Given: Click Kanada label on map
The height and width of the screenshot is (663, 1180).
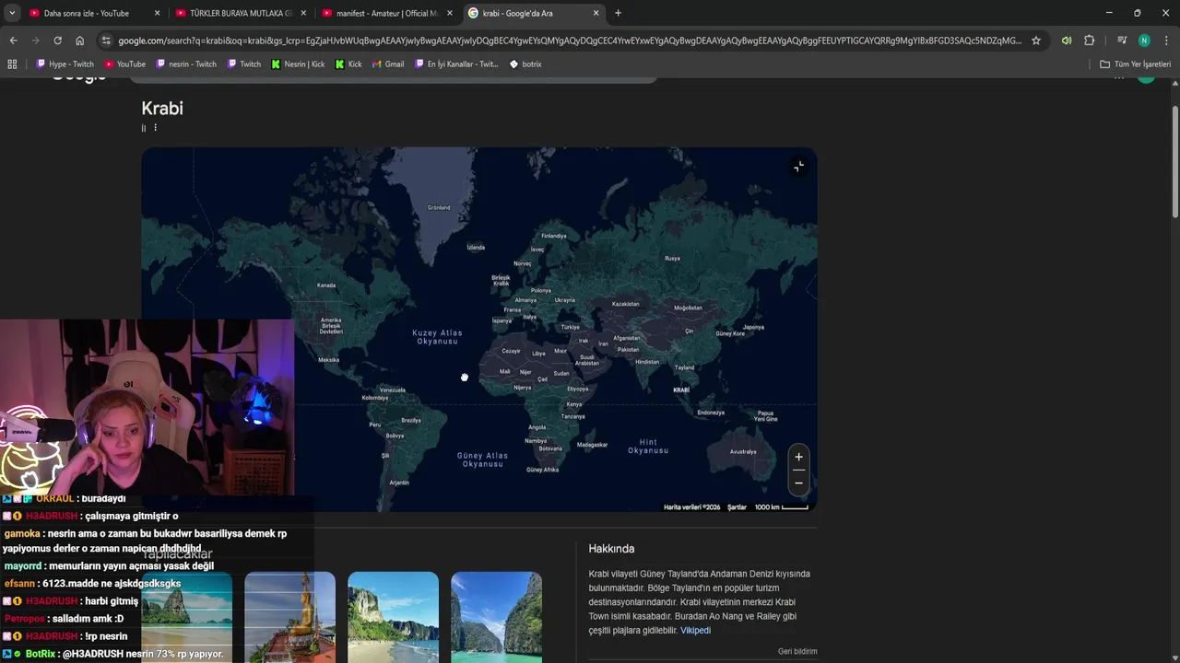Looking at the screenshot, I should tap(326, 285).
